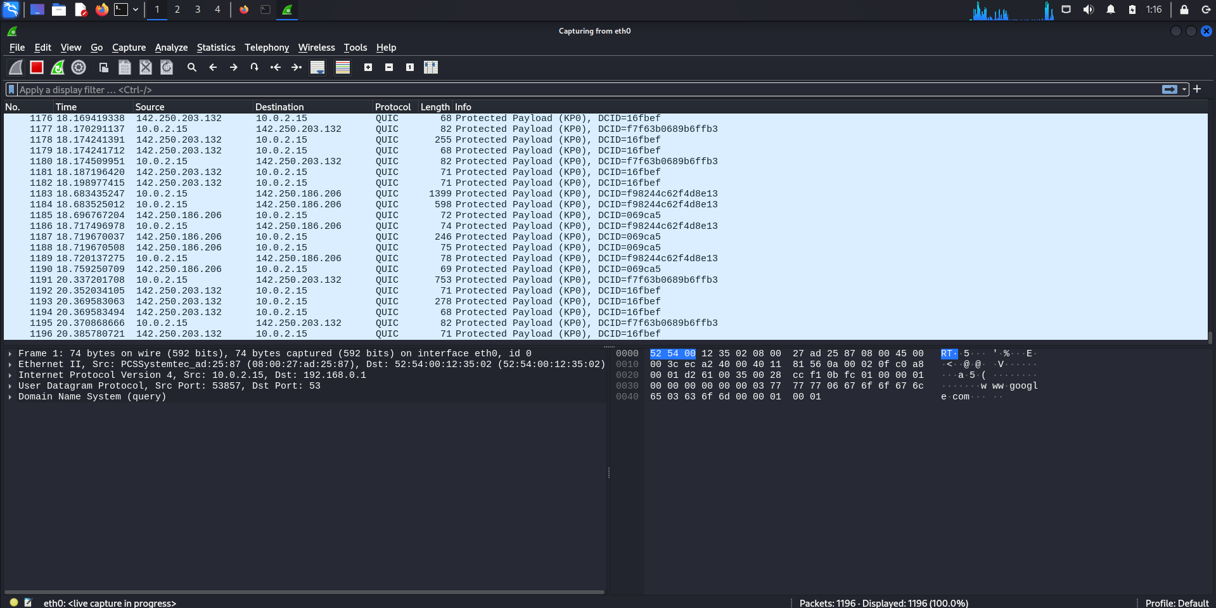Jump to a packet number with the Go To icon
The image size is (1216, 608).
coord(254,67)
